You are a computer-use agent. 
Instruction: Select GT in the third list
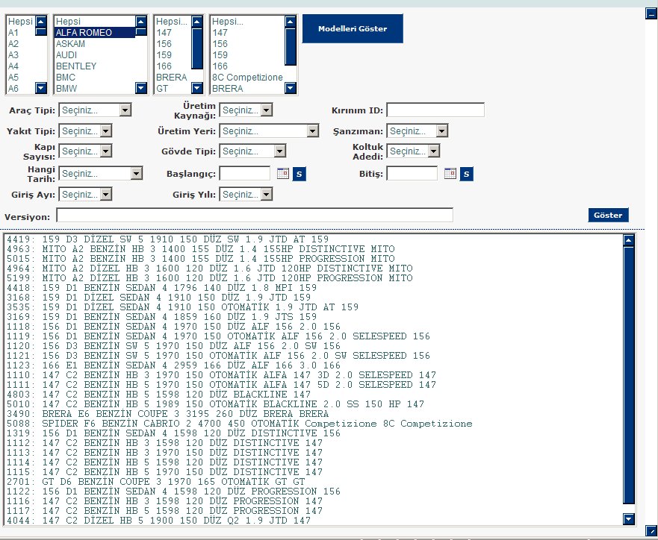click(173, 89)
